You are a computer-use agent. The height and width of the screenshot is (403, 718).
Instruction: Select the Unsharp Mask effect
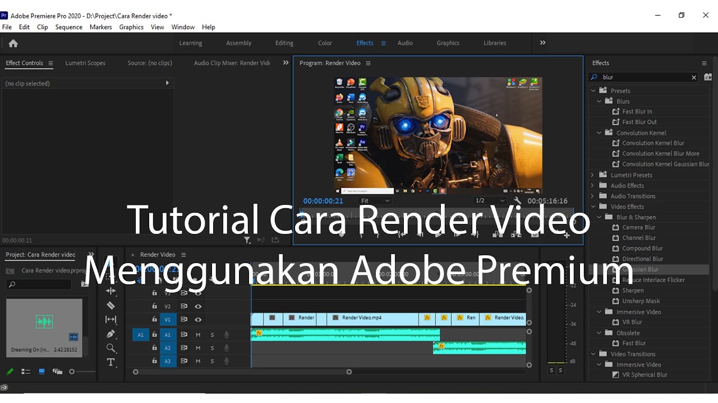click(x=641, y=301)
